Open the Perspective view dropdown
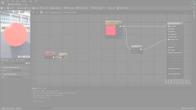Screen dimensions: 196x110 pyautogui.click(x=9, y=12)
